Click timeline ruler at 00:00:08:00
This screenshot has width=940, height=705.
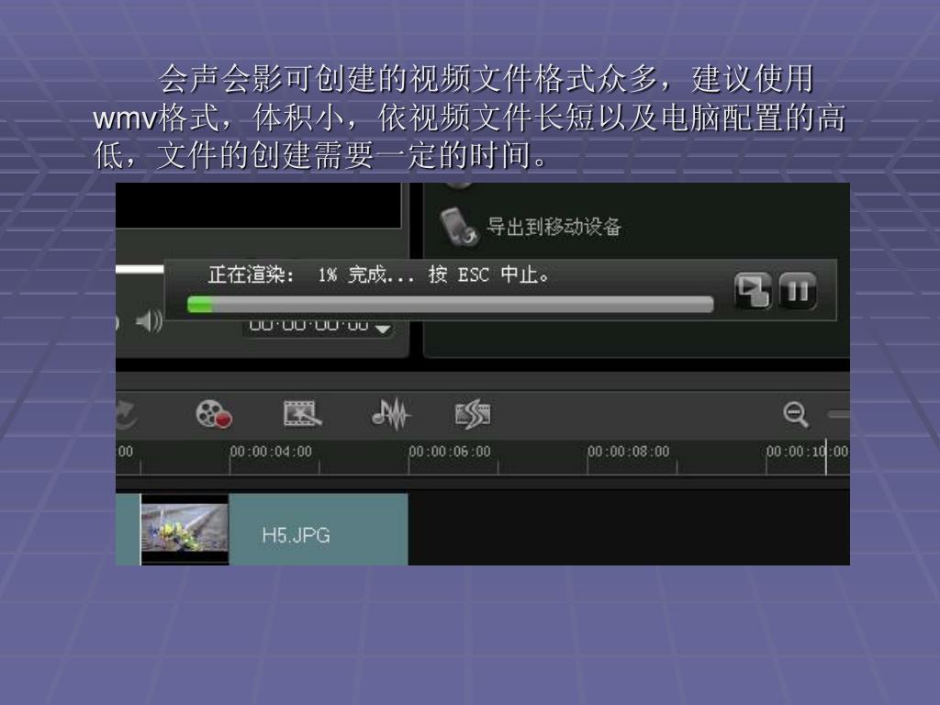click(628, 452)
